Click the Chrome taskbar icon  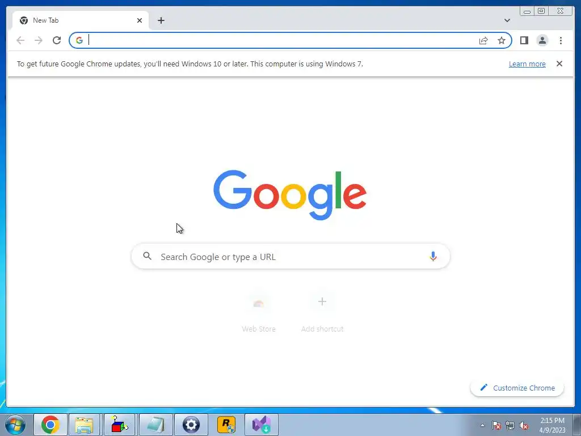click(50, 425)
